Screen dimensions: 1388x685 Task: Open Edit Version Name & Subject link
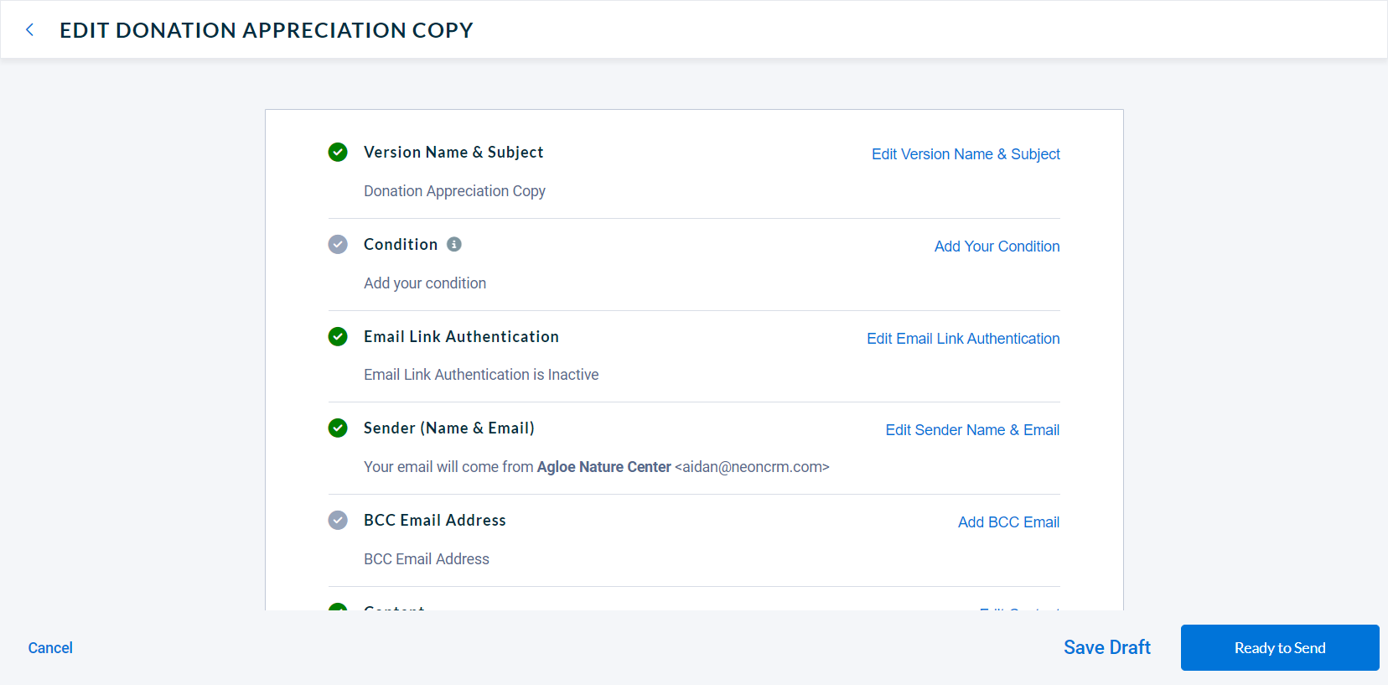tap(966, 154)
